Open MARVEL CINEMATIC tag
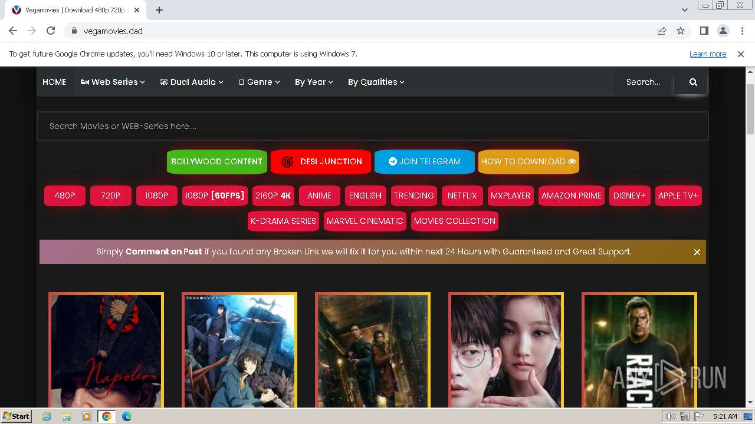 (365, 221)
